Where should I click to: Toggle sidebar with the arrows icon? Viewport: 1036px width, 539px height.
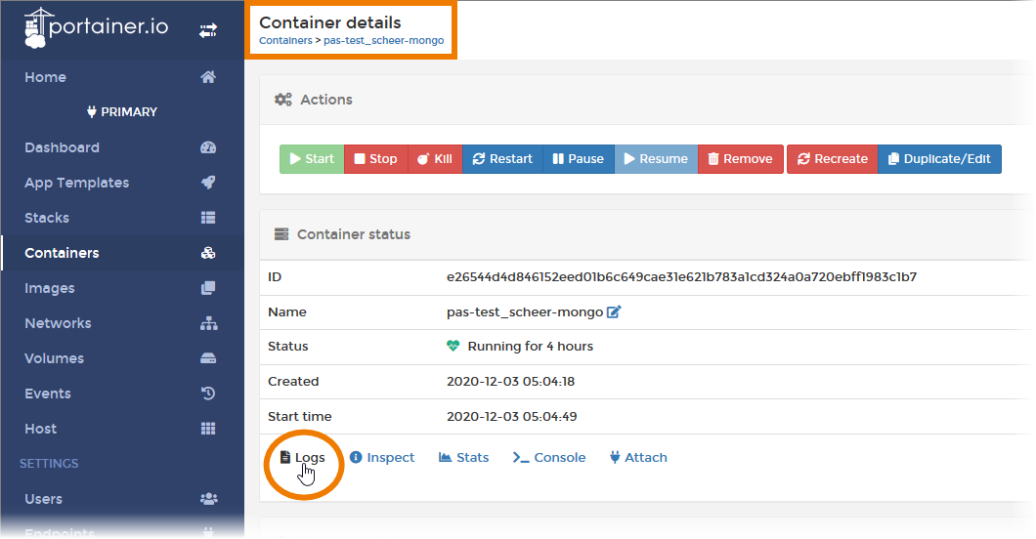click(207, 31)
